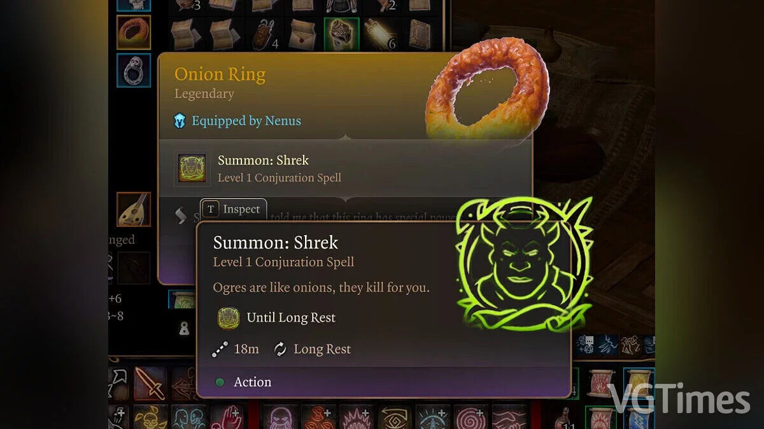Select the equipped Onion Ring slot
The height and width of the screenshot is (429, 764).
coord(134,32)
